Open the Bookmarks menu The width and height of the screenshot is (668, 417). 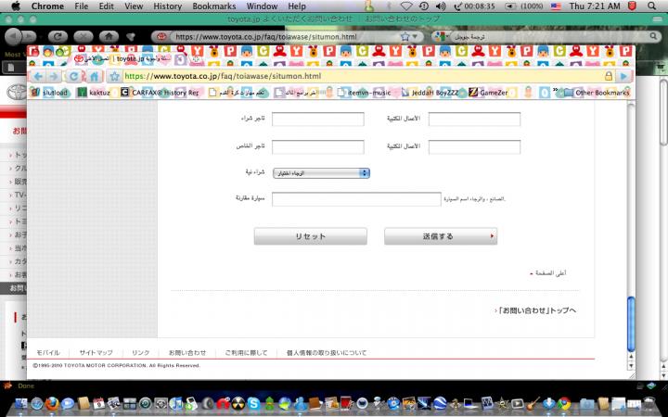213,6
